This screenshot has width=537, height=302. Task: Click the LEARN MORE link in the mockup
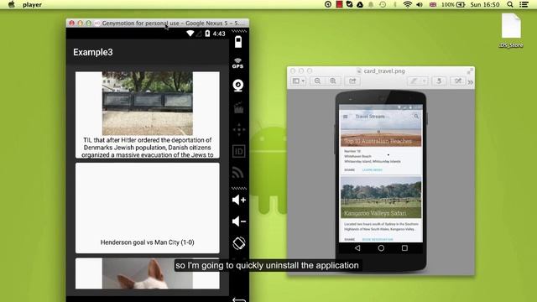[373, 169]
